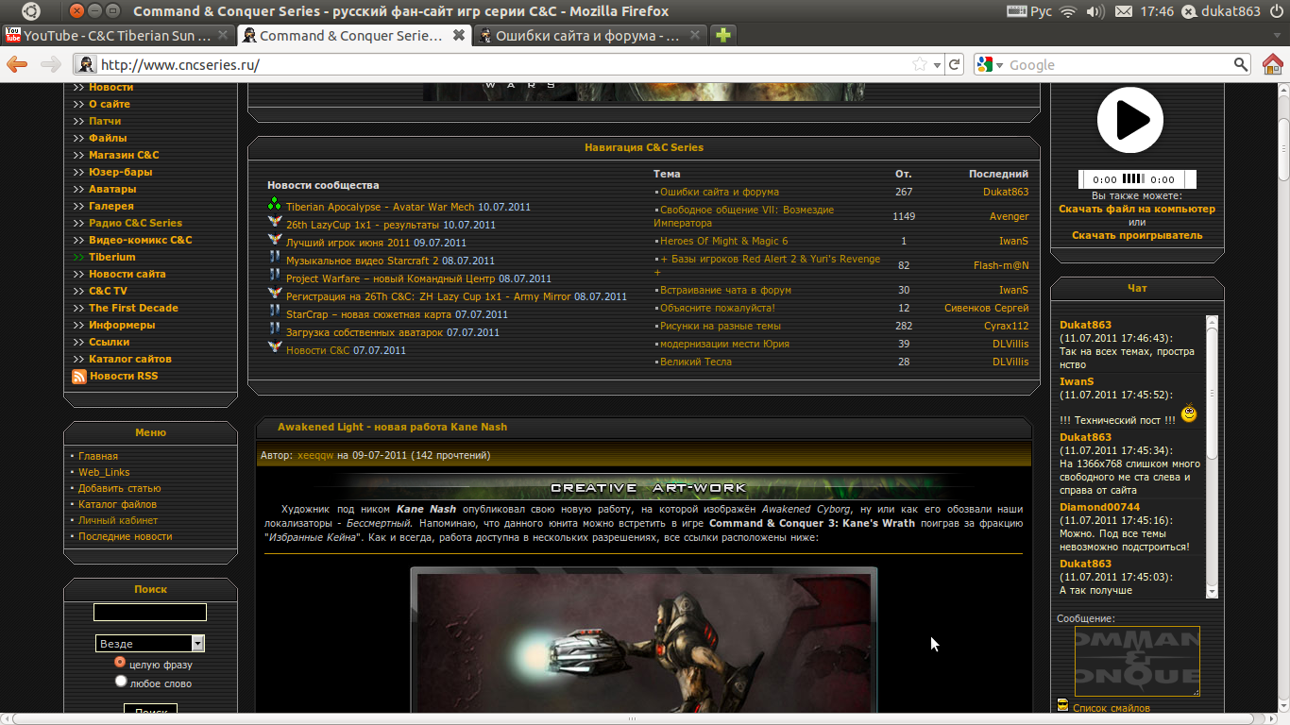Open the mail messaging indicator
The width and height of the screenshot is (1290, 725).
point(1123,11)
